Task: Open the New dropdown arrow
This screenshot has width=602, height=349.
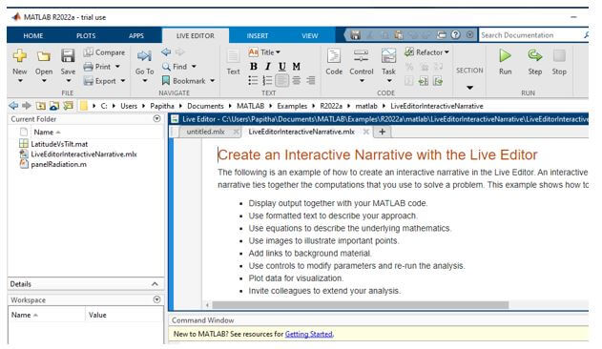Action: point(20,81)
